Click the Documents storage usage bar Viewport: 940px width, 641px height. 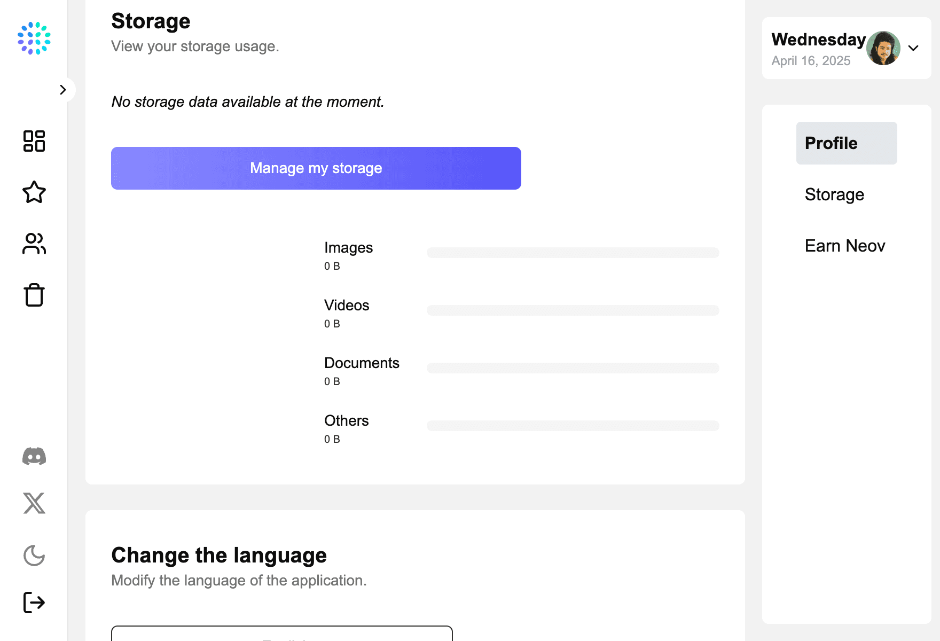pos(573,368)
